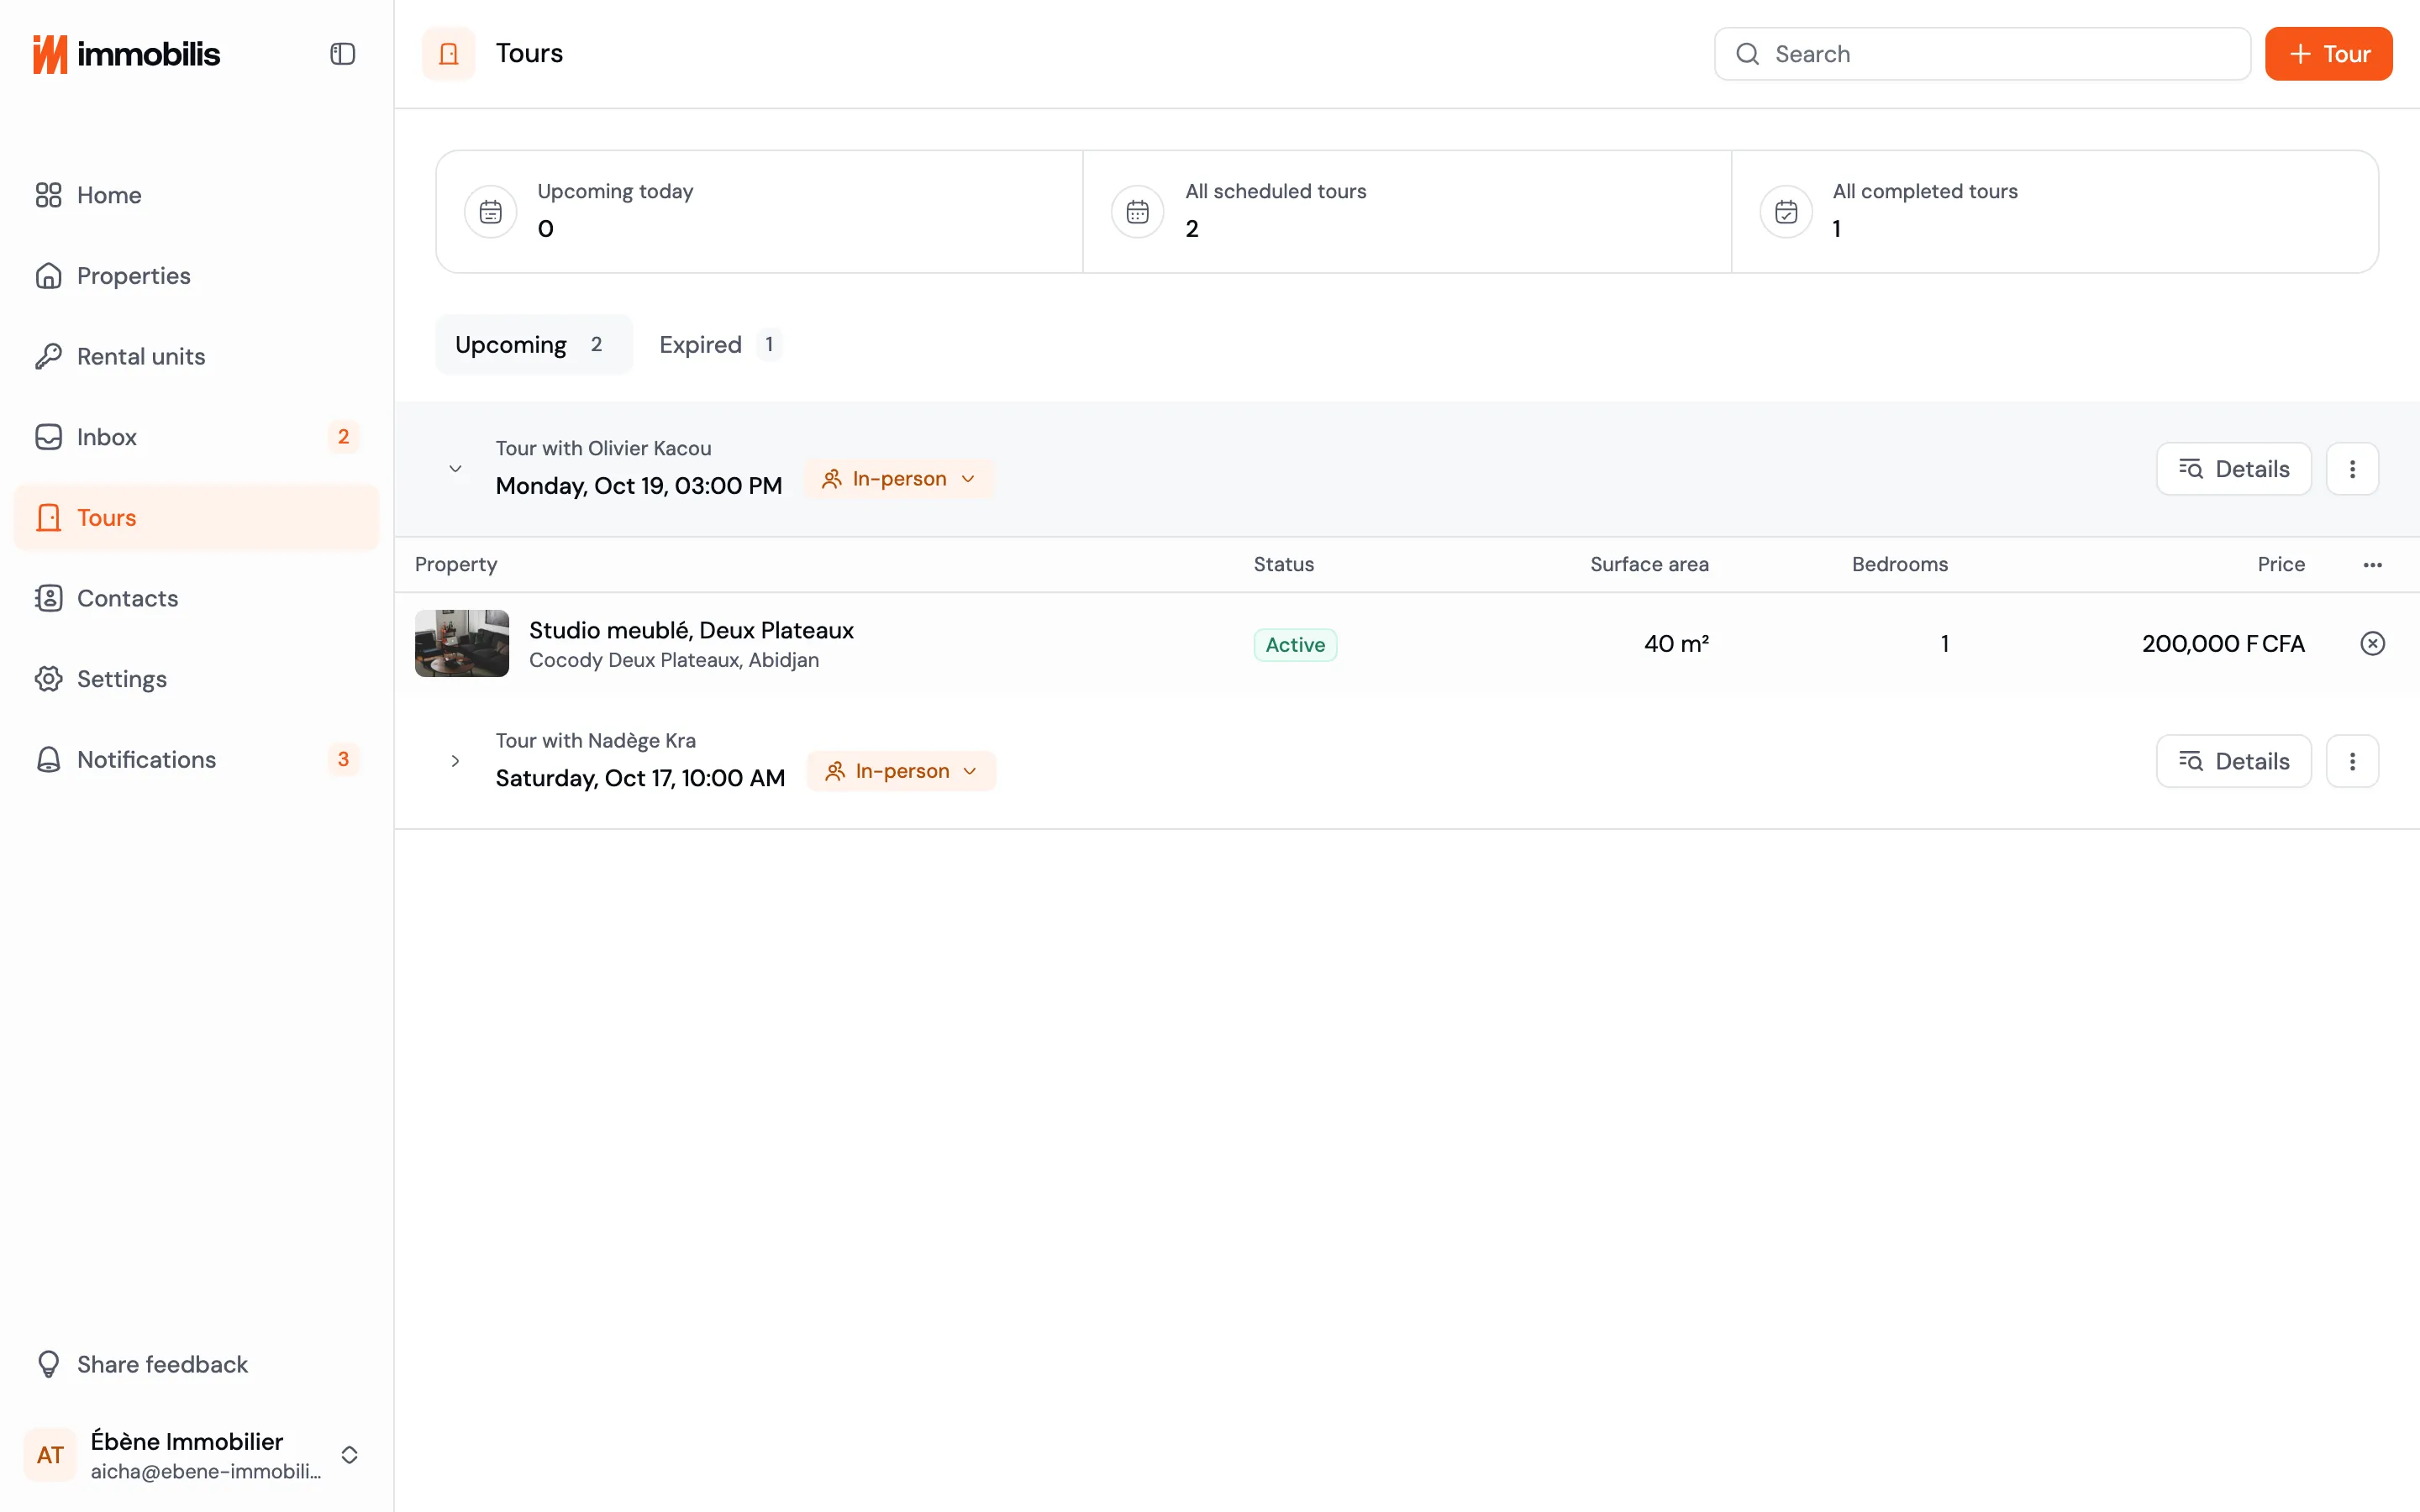The width and height of the screenshot is (2420, 1512).
Task: Click Monday, Oct 19, 03:00 PM date
Action: 639,486
